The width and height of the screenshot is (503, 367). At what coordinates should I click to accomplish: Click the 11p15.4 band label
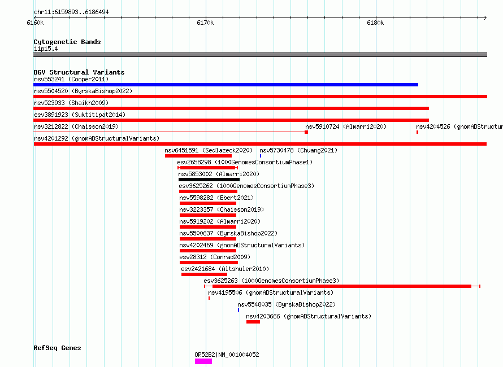tap(46, 49)
